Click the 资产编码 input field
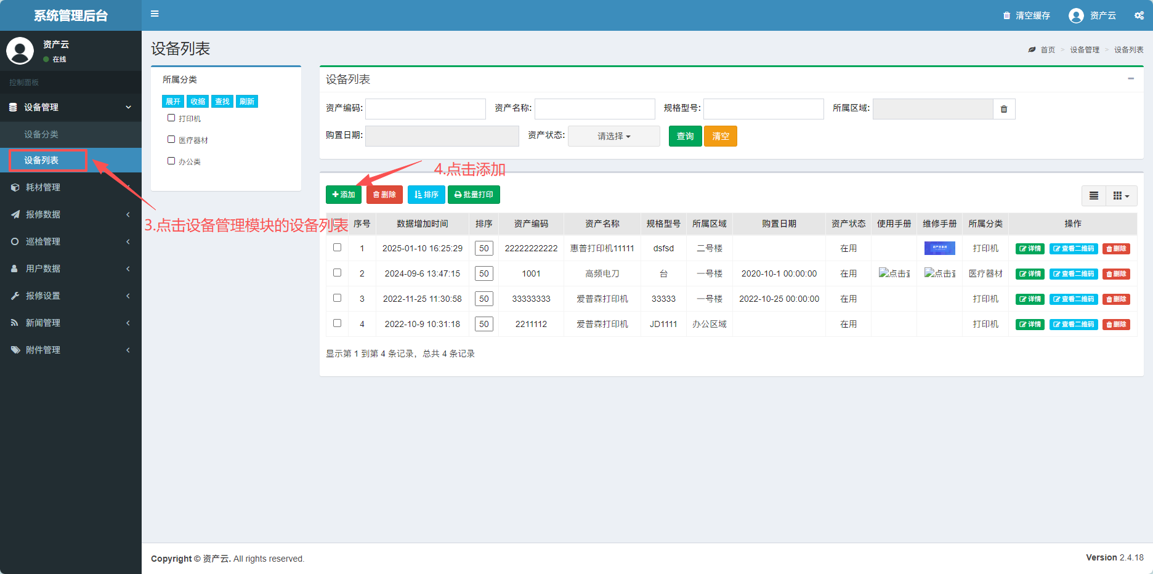1153x574 pixels. [425, 109]
